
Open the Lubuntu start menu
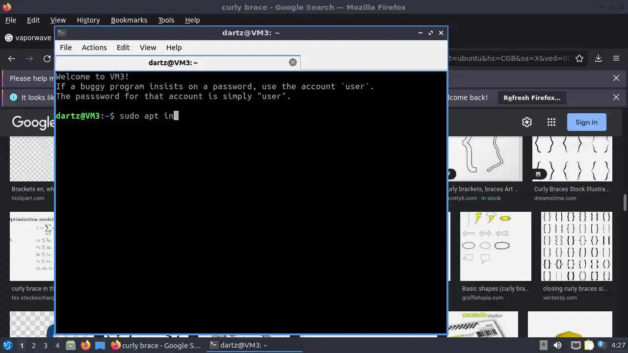coord(7,345)
